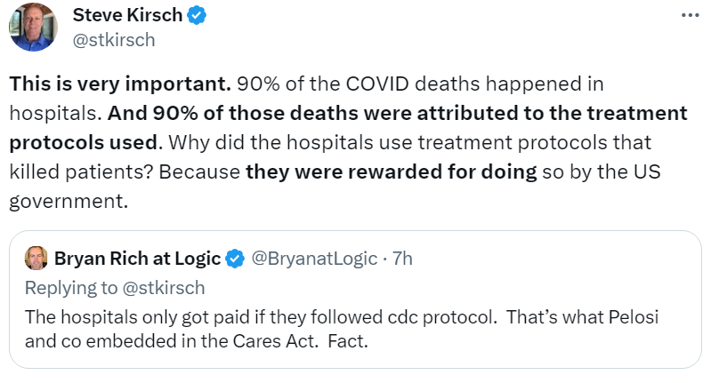Screen dimensions: 711x383
Task: Click the bold phrase "they were rewarded for doing"
Action: [x=391, y=172]
